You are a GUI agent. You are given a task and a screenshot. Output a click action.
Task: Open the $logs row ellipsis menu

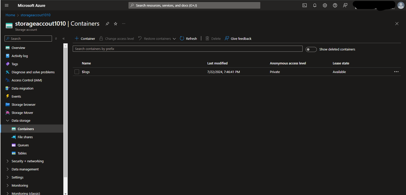[396, 72]
